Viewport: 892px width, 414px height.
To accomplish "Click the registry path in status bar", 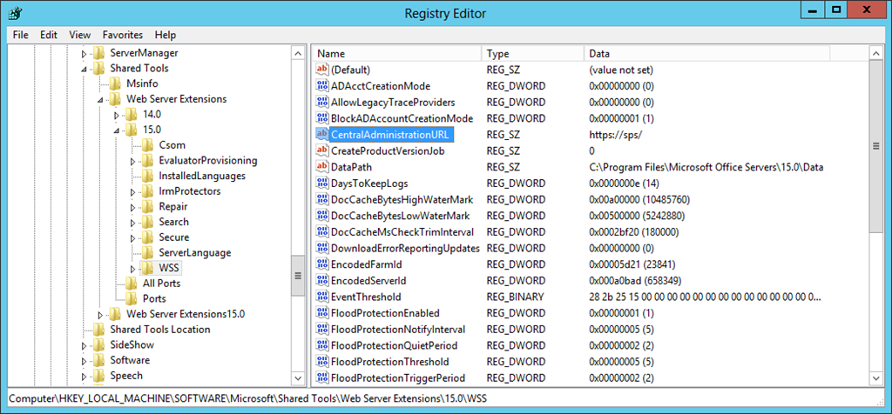I will pos(247,398).
